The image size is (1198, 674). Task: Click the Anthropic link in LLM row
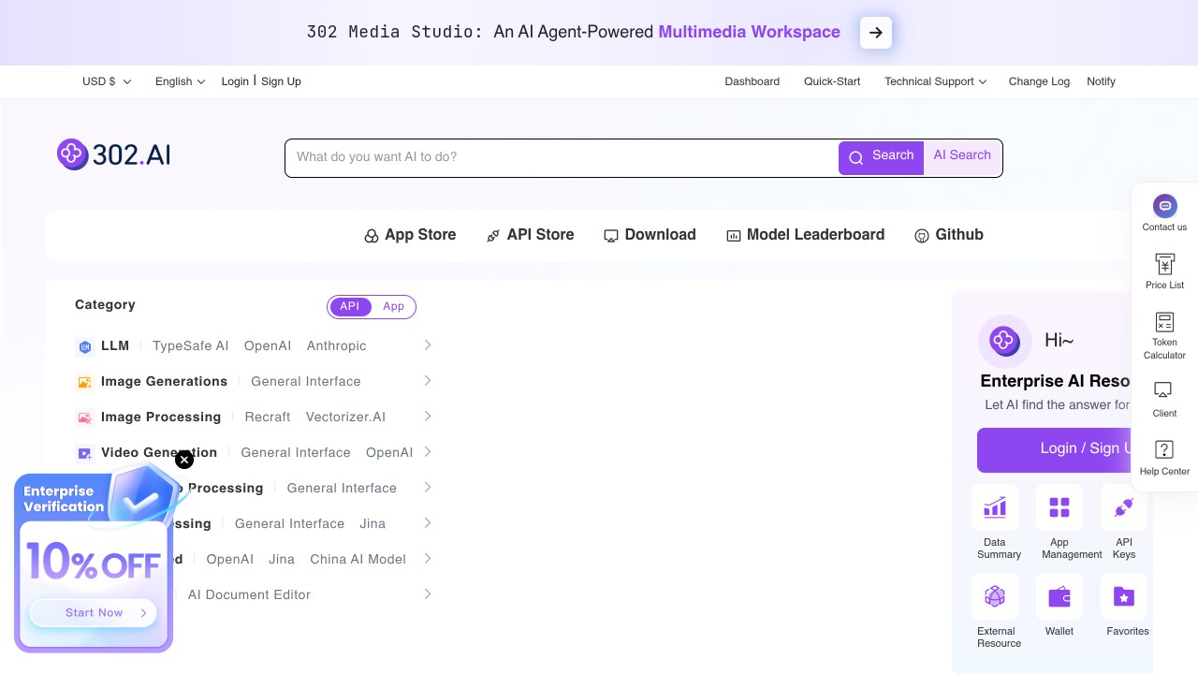pyautogui.click(x=337, y=345)
